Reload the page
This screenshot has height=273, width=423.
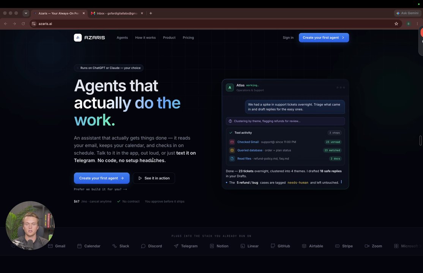tap(23, 24)
